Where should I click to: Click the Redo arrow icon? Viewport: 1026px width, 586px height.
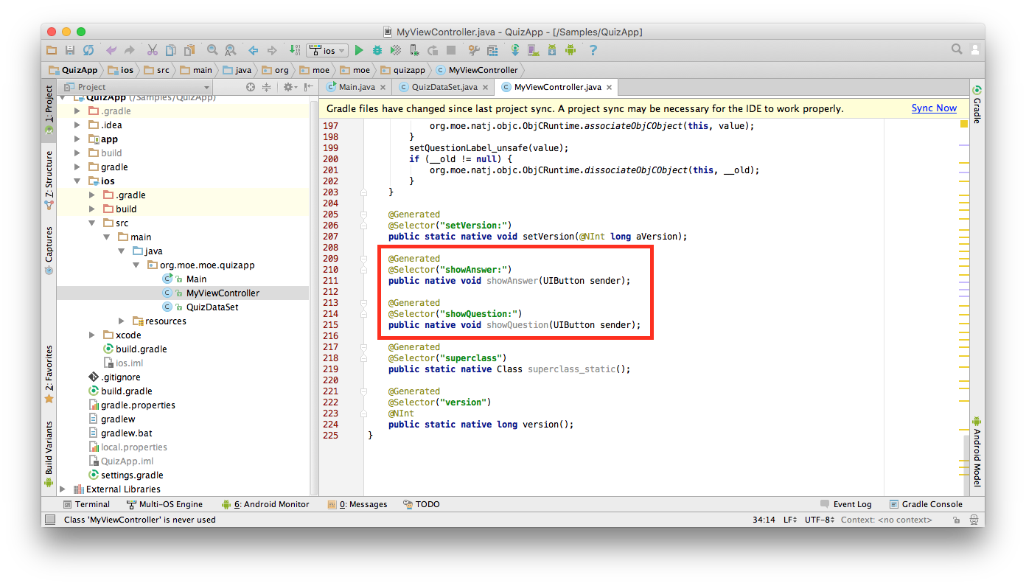click(x=130, y=50)
